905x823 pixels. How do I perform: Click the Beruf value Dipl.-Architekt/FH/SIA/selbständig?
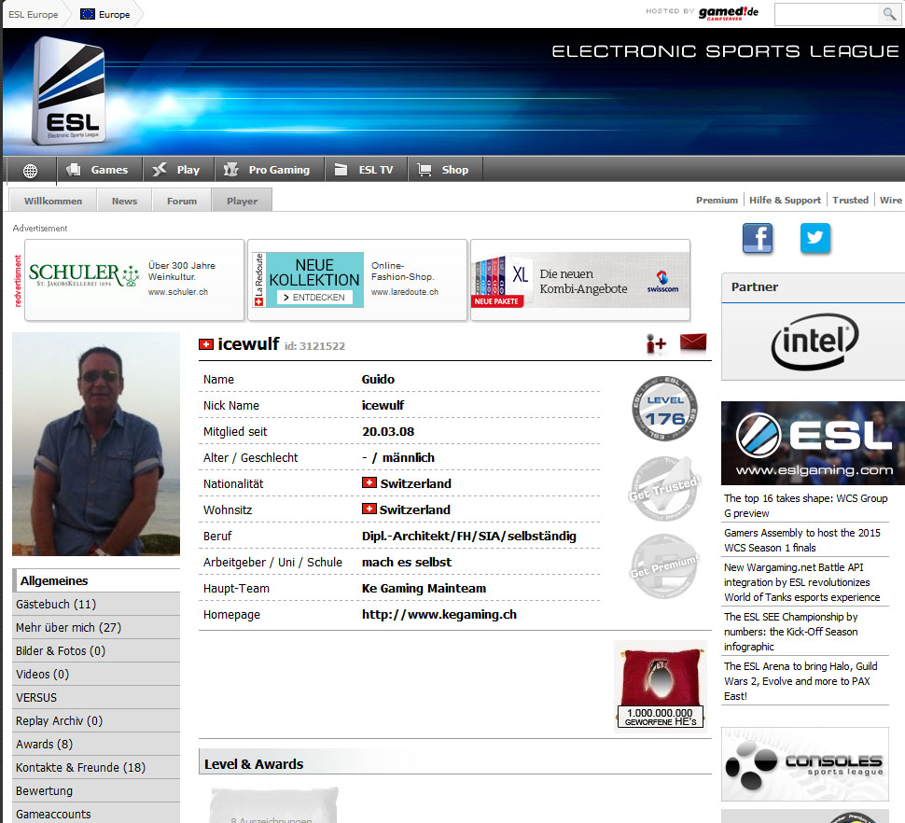(x=468, y=537)
